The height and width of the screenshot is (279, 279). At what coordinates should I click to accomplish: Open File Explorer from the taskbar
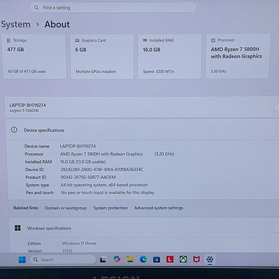tap(130, 260)
